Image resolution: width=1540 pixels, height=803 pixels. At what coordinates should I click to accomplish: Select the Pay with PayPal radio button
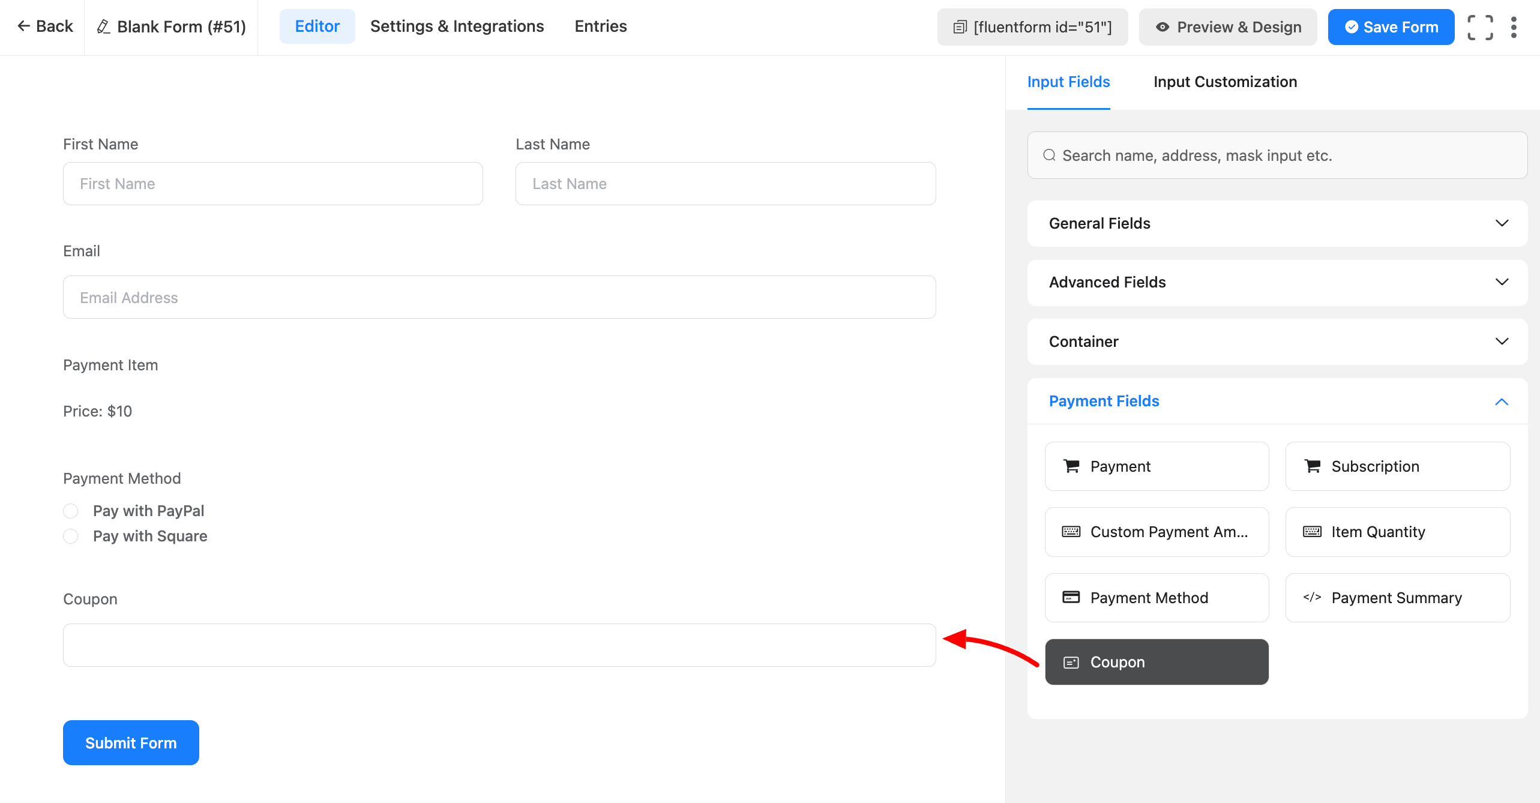coord(71,511)
